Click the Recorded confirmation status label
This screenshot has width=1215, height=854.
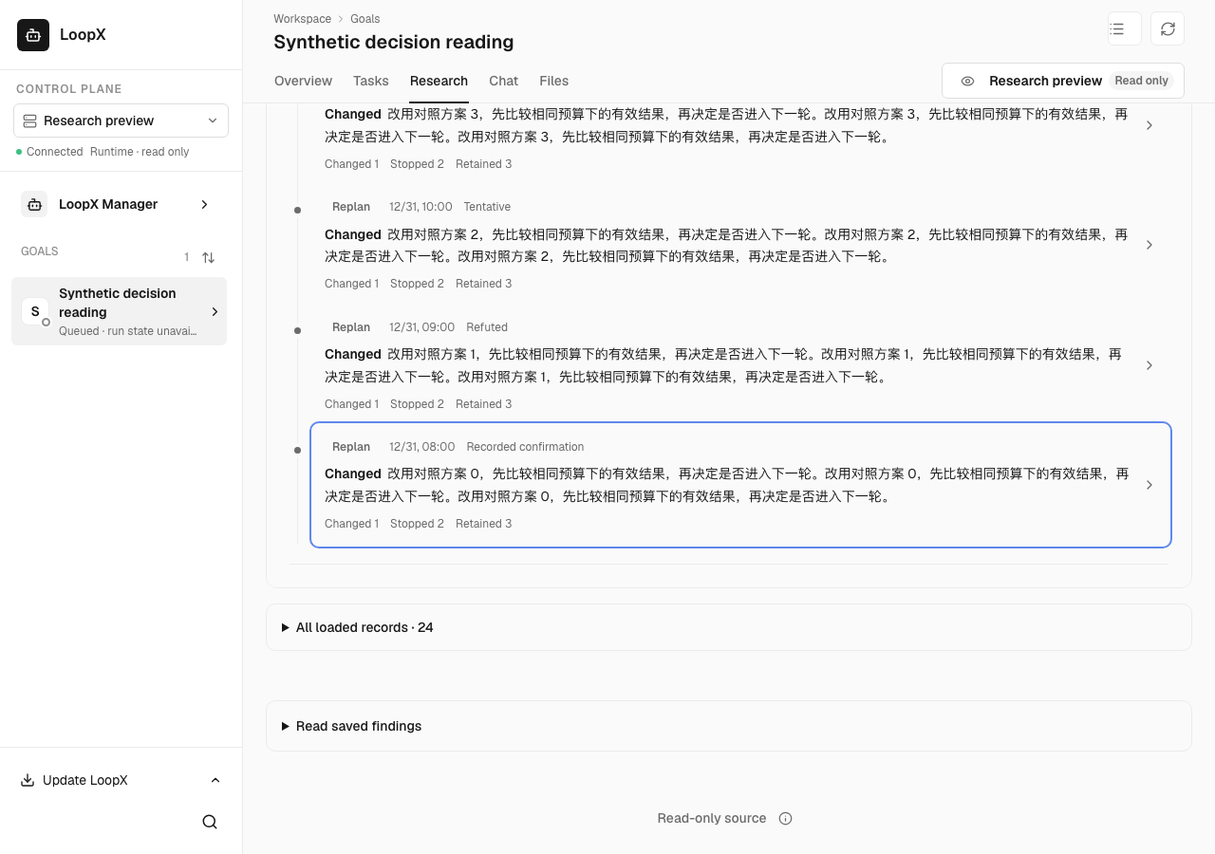(x=525, y=447)
